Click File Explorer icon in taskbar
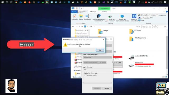Screen dimensions: 169x95 click(x=47, y=2)
